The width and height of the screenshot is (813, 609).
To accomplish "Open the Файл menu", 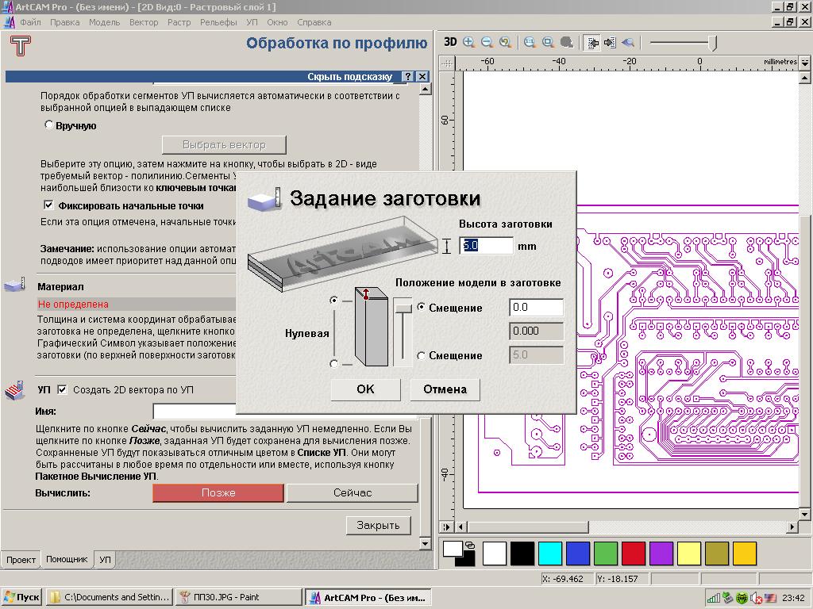I will (x=31, y=22).
